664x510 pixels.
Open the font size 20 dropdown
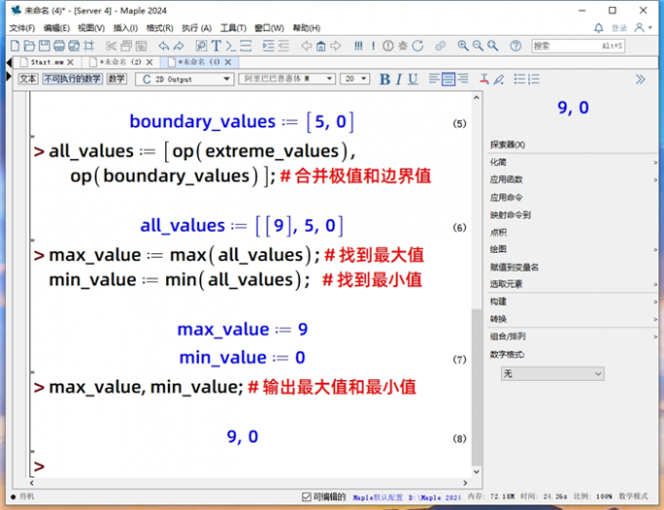point(354,79)
